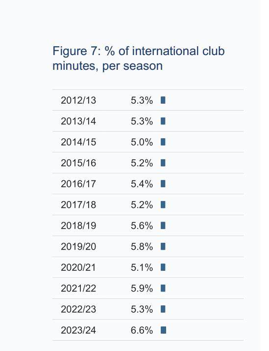Select the 2020/21 season label

(x=78, y=267)
